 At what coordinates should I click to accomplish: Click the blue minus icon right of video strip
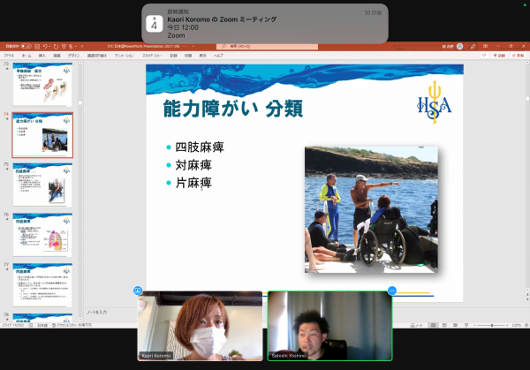tap(392, 291)
